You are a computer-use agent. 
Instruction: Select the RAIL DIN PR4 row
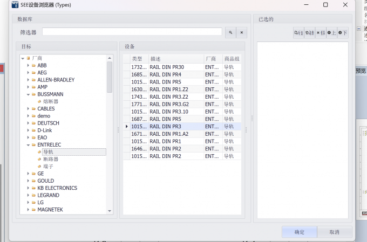182,74
